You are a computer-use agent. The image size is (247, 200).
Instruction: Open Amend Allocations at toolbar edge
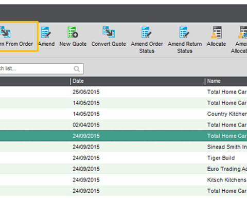[239, 40]
